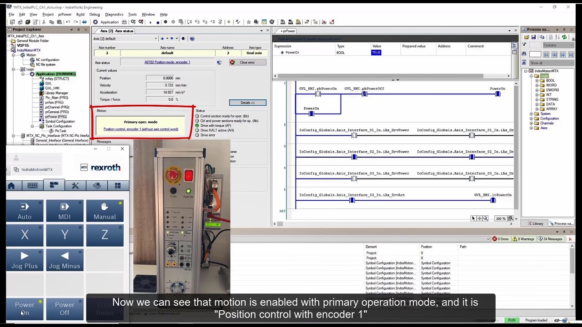Open the keyboard tab in Rexroth panel
The image size is (582, 327).
coord(33,185)
